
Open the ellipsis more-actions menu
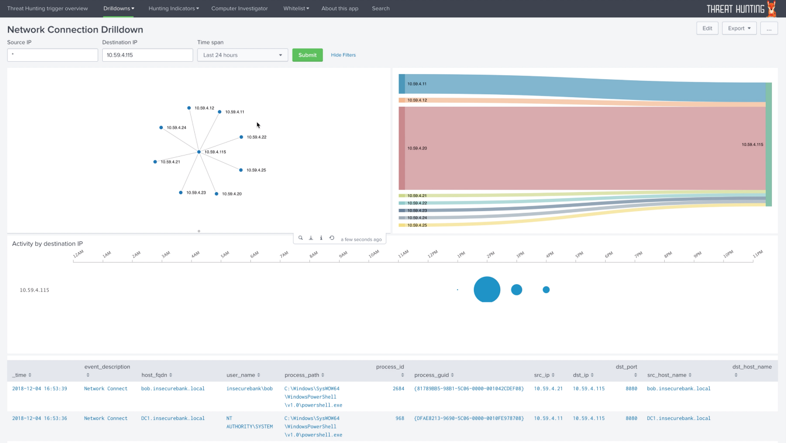click(769, 28)
